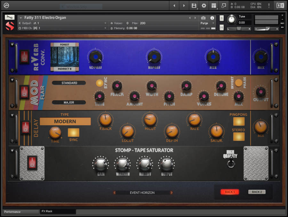288x217 pixels.
Task: Enable Pingpong on the Delay module
Action: click(238, 122)
